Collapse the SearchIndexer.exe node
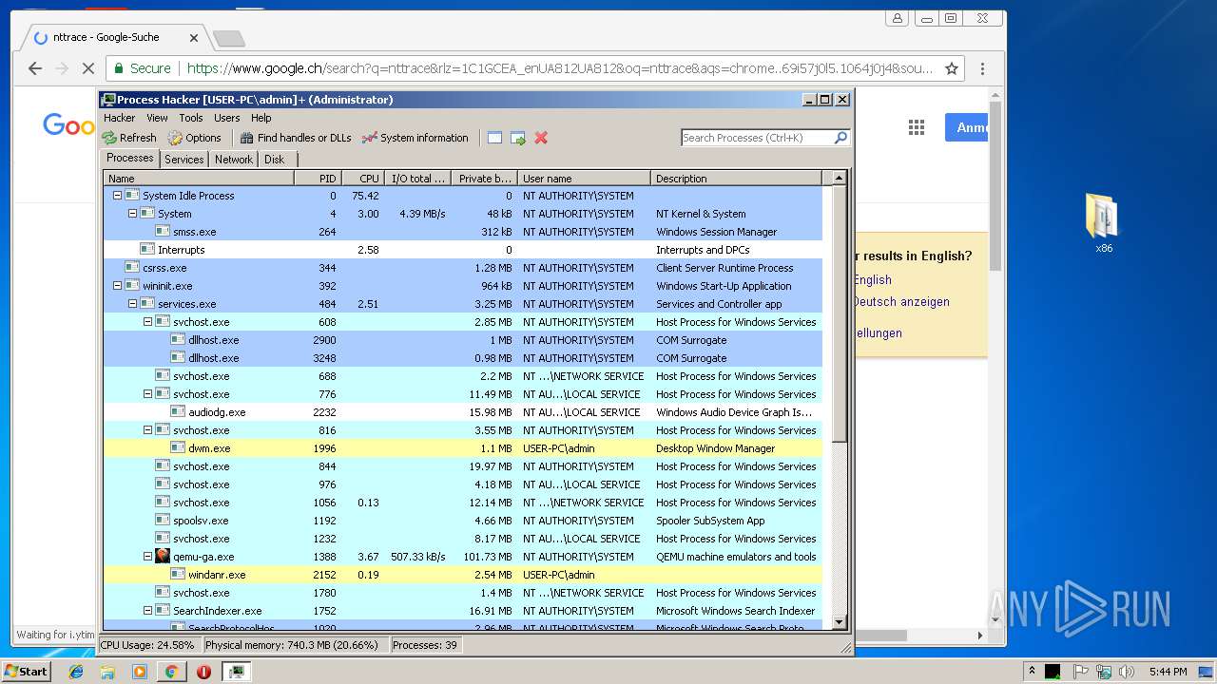 coord(148,611)
